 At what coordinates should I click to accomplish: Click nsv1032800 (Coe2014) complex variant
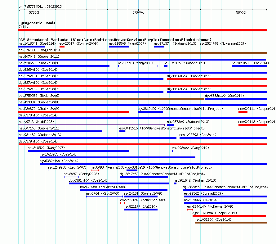[231, 223]
